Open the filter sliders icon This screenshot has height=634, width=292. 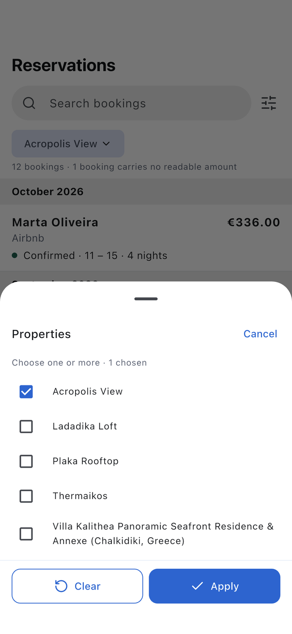click(x=269, y=103)
